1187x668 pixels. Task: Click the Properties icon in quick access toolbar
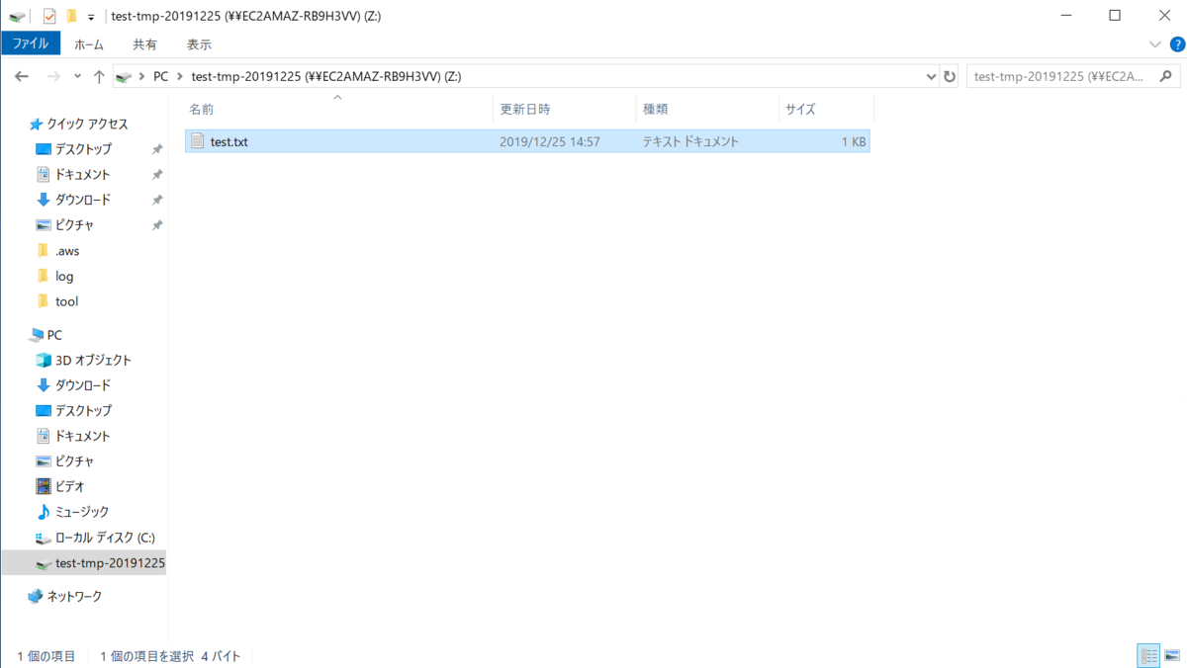(48, 16)
